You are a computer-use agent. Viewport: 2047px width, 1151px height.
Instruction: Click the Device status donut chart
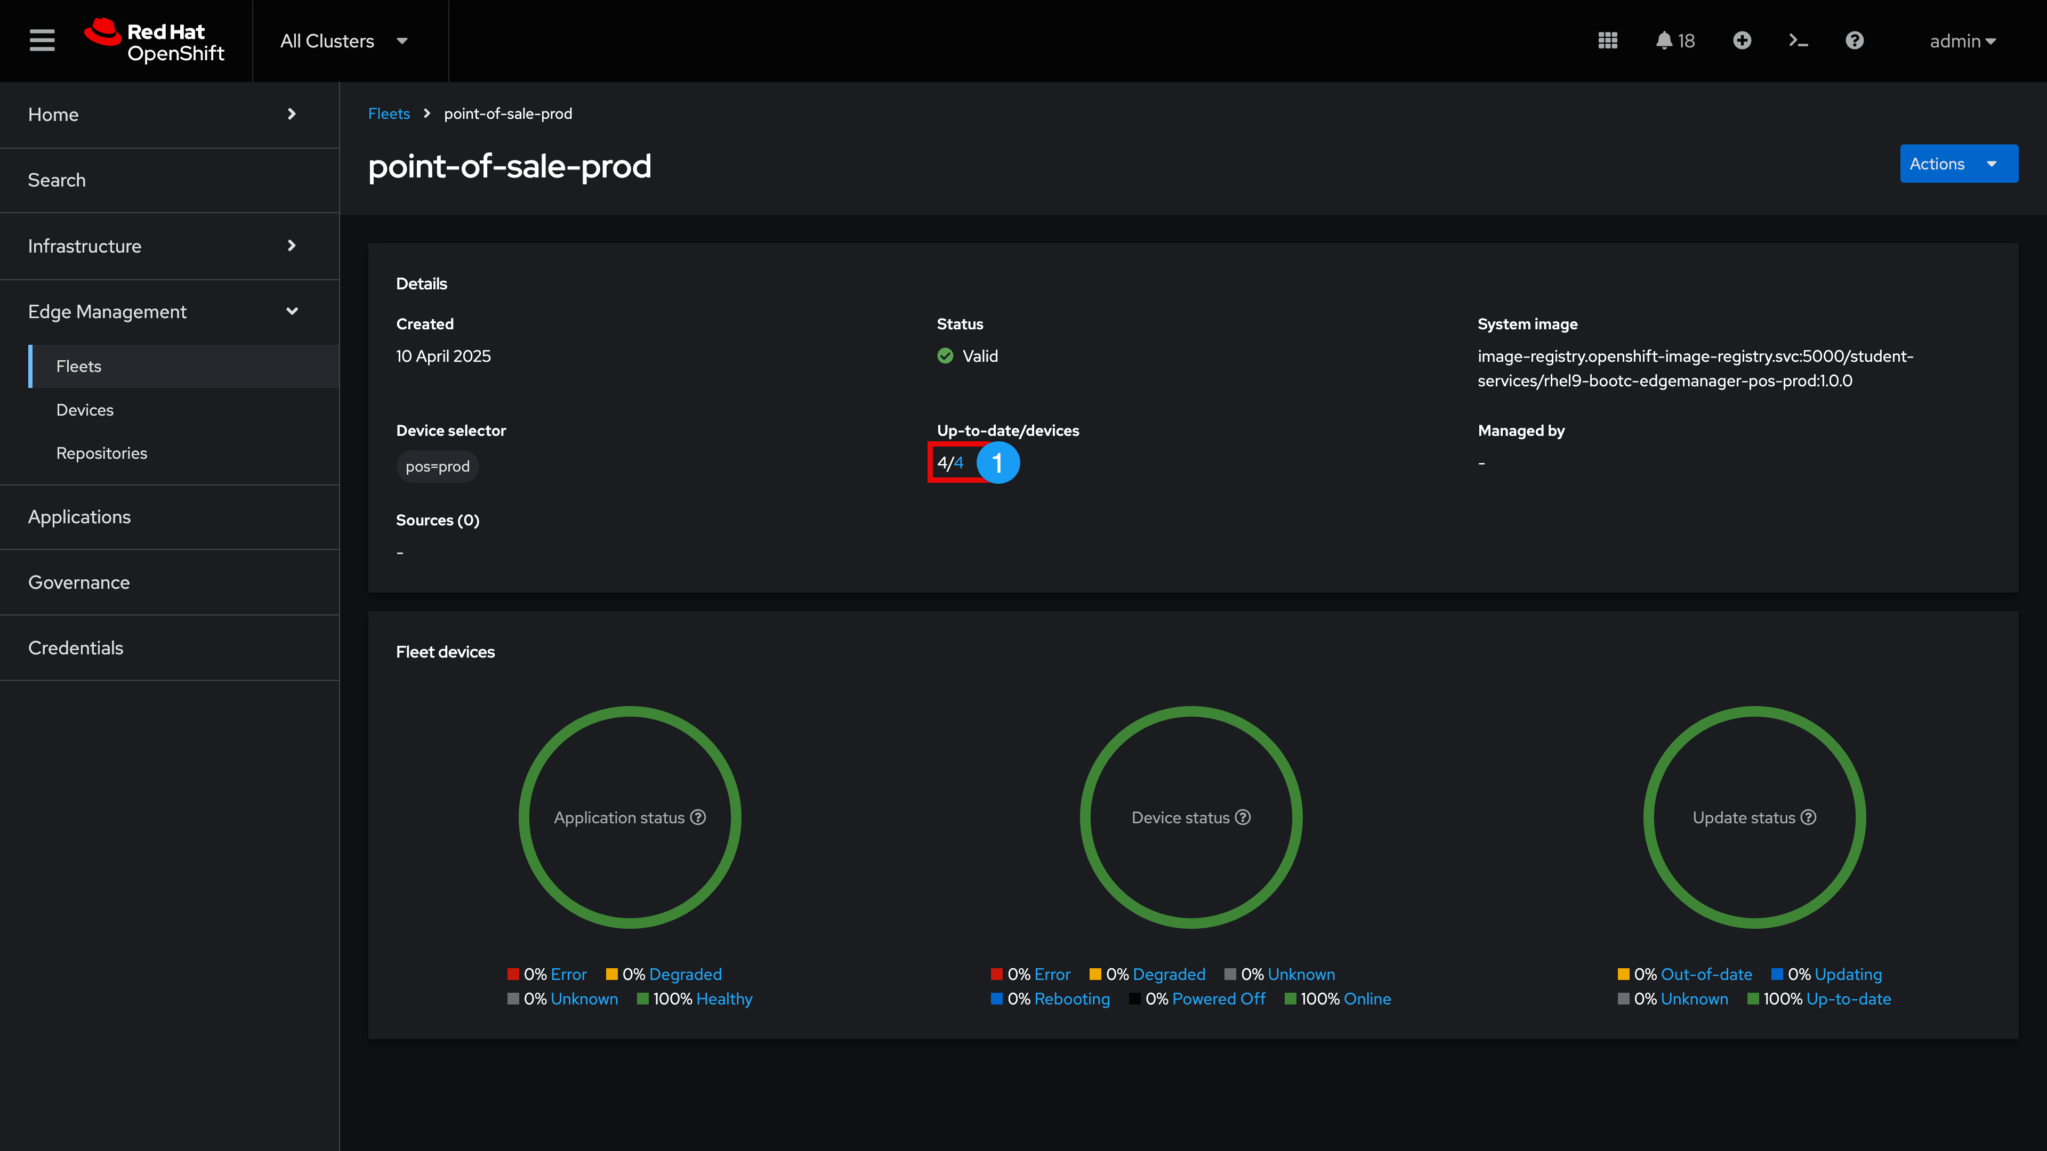click(1191, 817)
